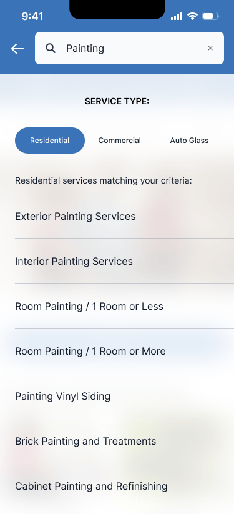Open Exterior Painting Services
This screenshot has width=234, height=514.
click(125, 216)
